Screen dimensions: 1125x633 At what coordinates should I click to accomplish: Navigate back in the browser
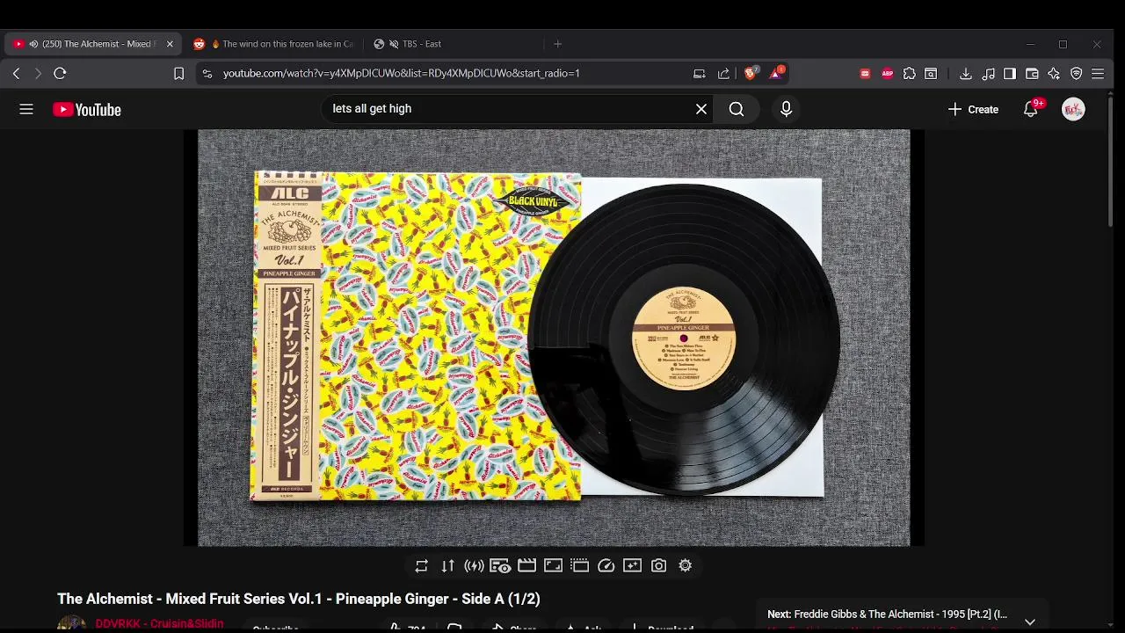[16, 74]
